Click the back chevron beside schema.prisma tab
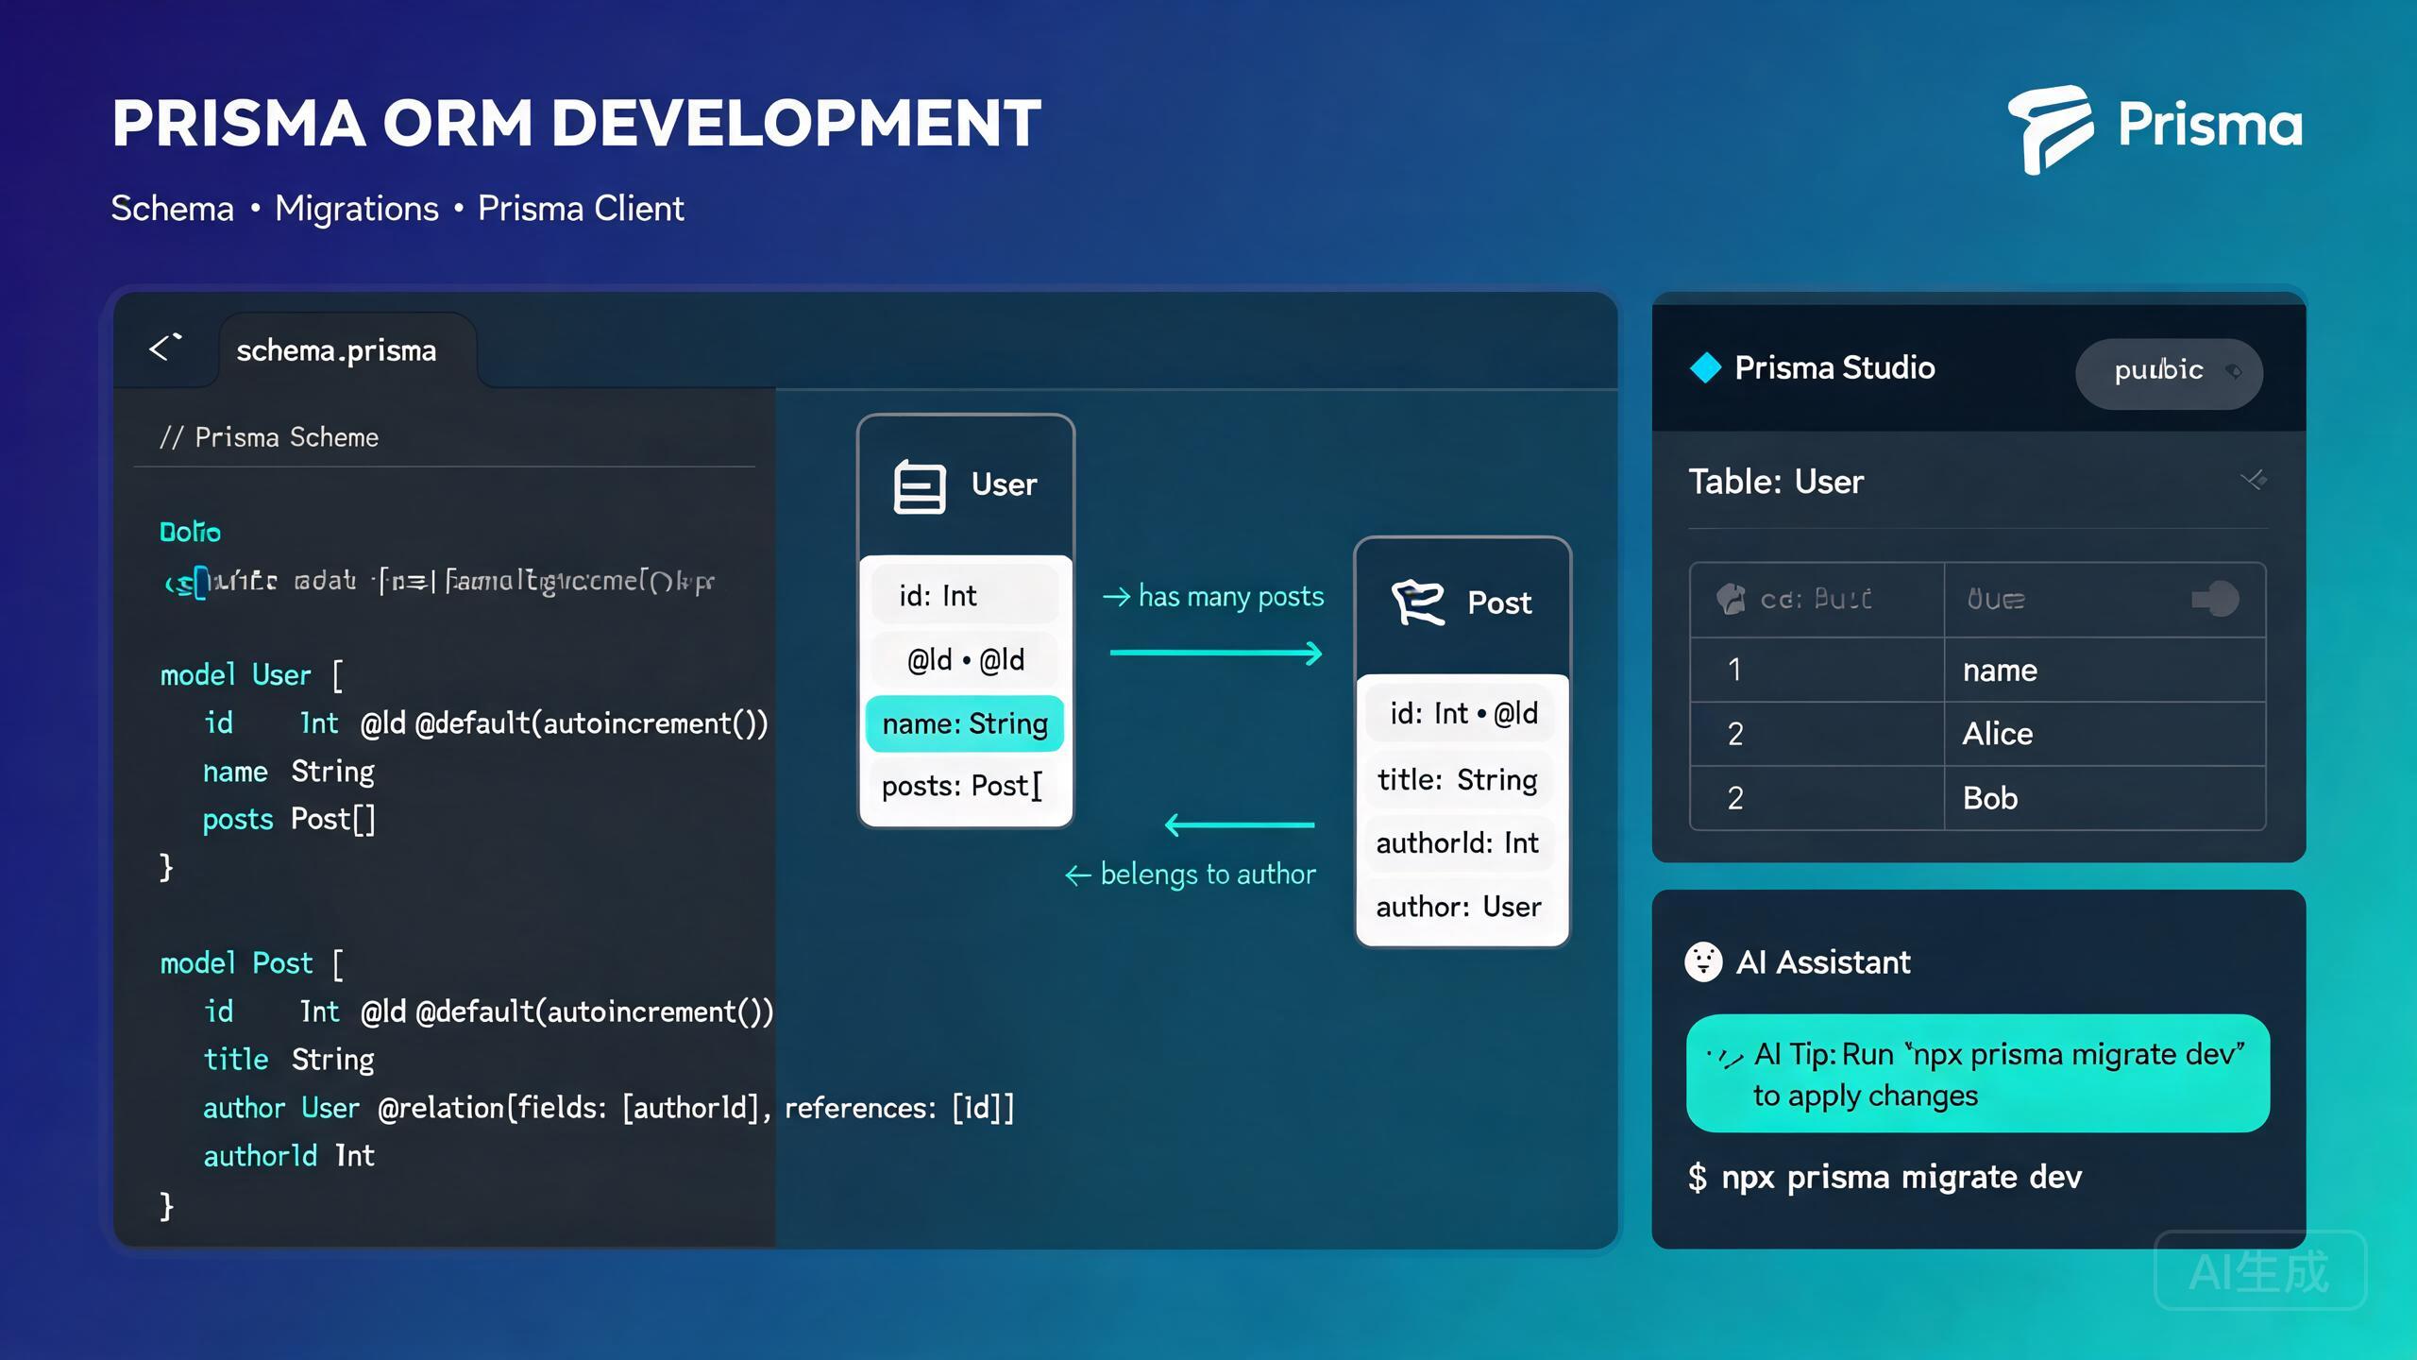2417x1360 pixels. [165, 348]
